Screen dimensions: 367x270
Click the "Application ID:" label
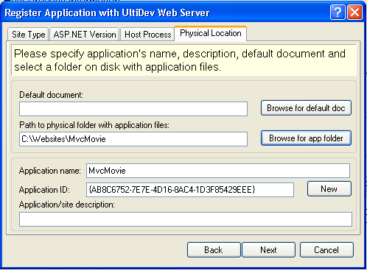(44, 190)
